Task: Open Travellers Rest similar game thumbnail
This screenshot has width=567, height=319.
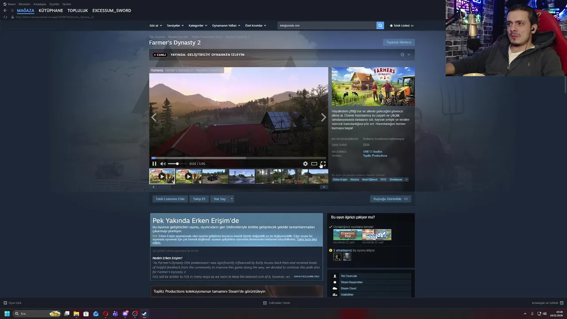Action: click(x=348, y=234)
